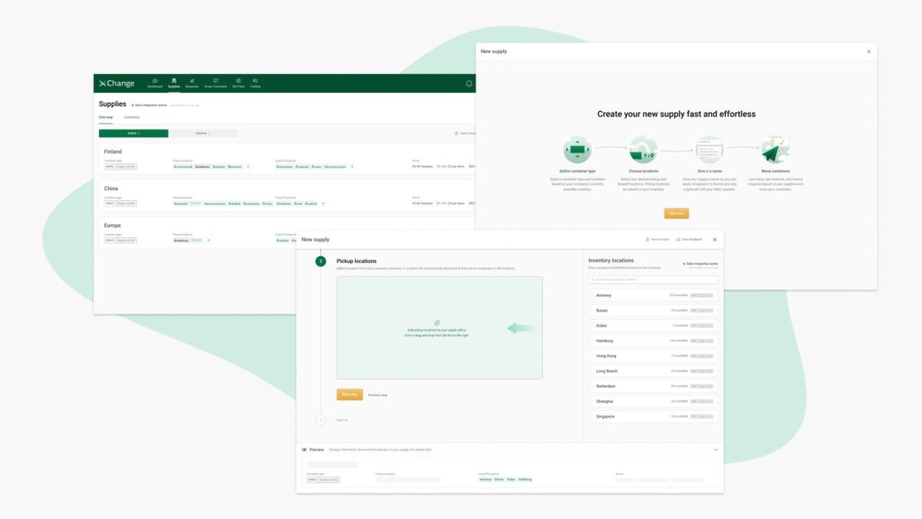
Task: Add Shanghai from inventory locations
Action: 653,401
